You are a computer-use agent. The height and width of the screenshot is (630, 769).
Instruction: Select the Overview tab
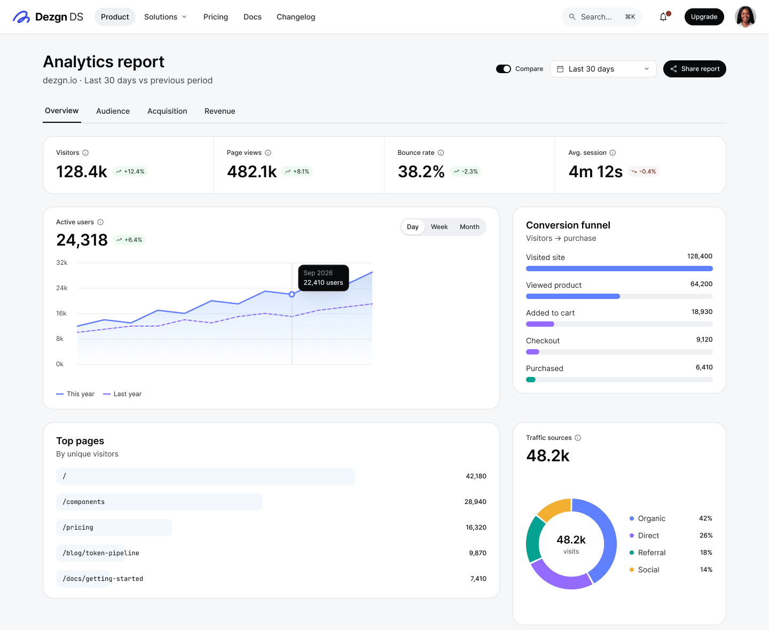62,111
